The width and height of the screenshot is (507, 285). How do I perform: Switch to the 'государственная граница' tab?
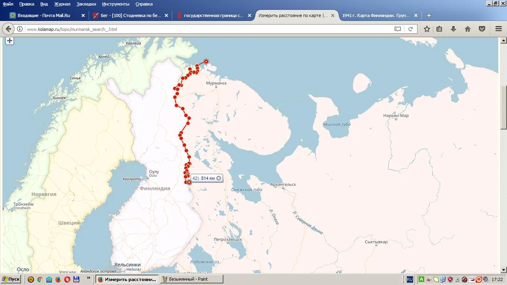tap(214, 15)
